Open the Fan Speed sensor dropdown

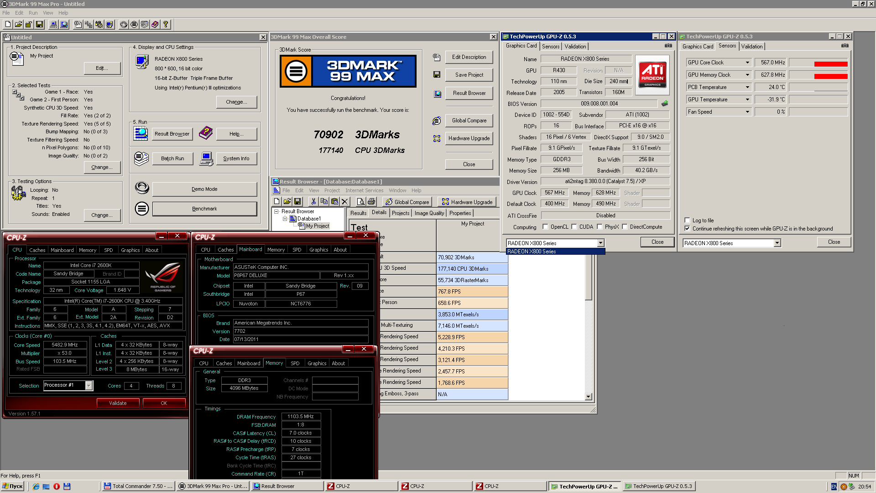coord(747,112)
